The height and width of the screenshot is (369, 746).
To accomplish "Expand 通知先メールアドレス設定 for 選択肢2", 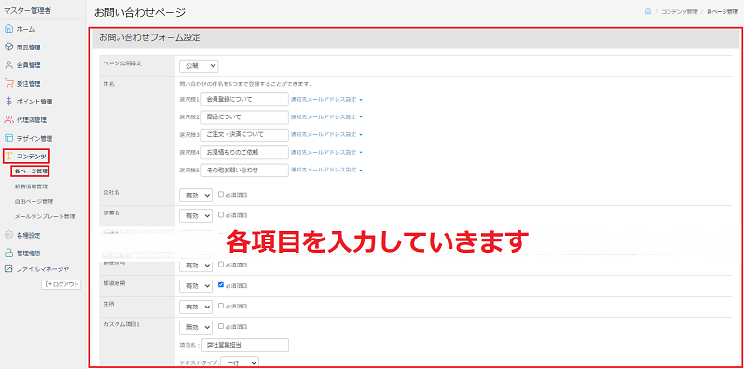I will (x=326, y=117).
